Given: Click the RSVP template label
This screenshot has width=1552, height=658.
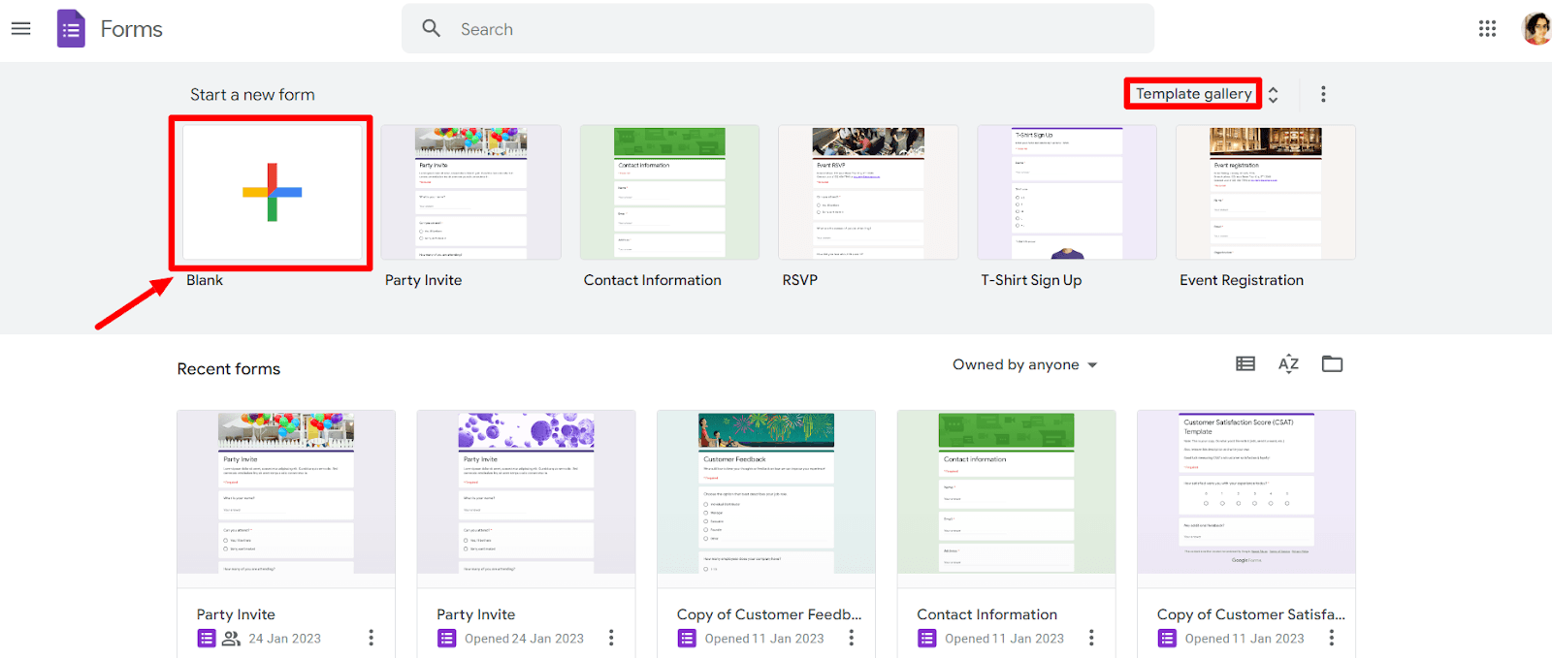Looking at the screenshot, I should click(x=800, y=280).
